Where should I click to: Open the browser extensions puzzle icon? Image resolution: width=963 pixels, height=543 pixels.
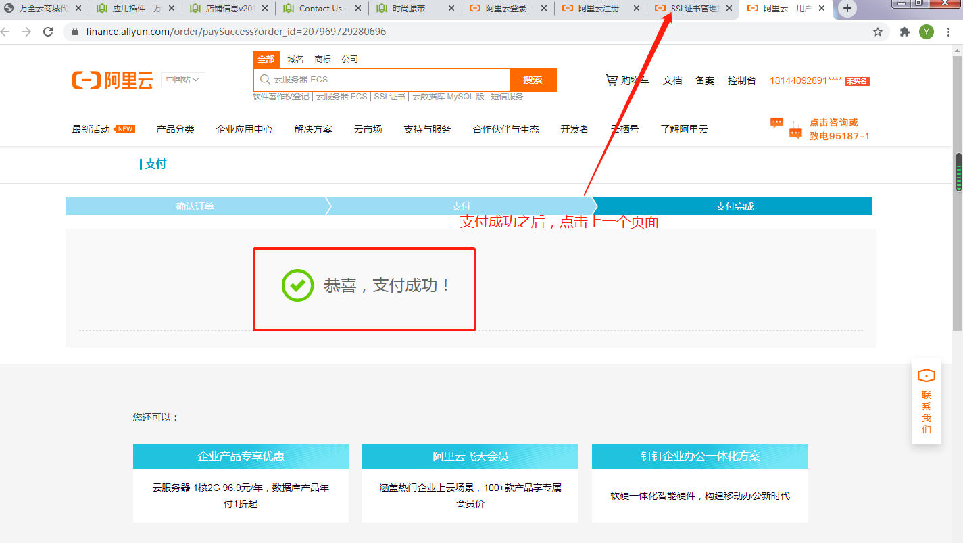904,32
